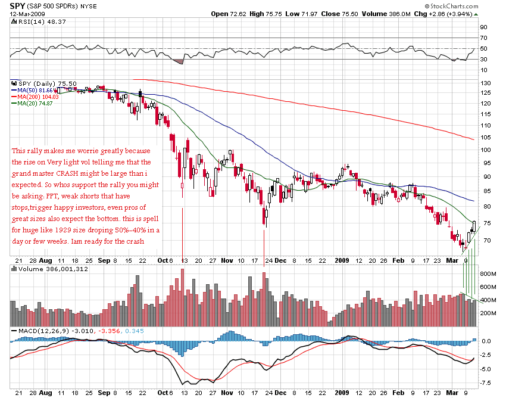This screenshot has height=398, width=506.
Task: Click the 600M label on the volume axis
Action: click(488, 287)
